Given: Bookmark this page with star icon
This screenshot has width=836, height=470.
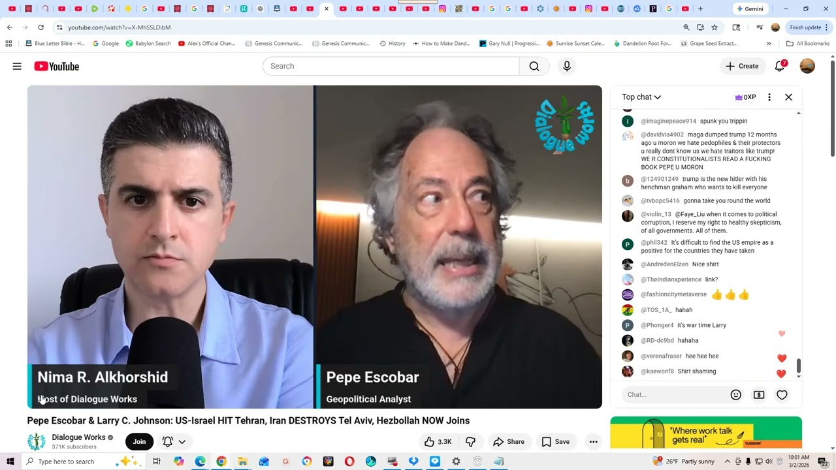Looking at the screenshot, I should tap(715, 27).
